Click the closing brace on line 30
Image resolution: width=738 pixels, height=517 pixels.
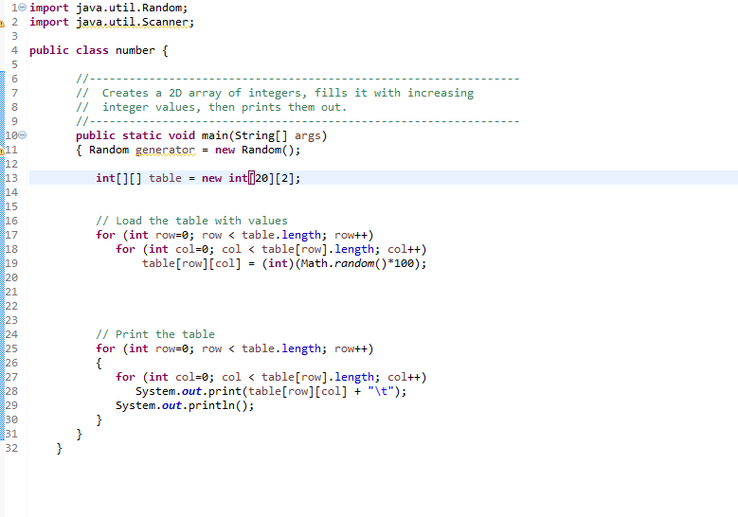tap(99, 419)
